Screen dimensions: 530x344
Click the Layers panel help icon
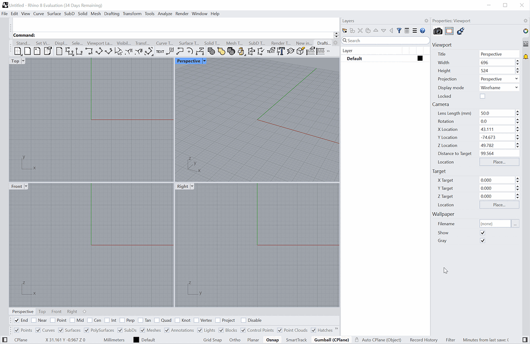(422, 31)
